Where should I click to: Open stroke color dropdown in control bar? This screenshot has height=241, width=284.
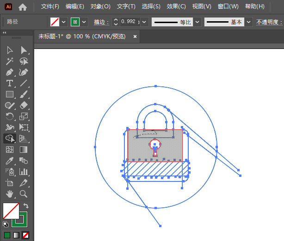(84, 22)
